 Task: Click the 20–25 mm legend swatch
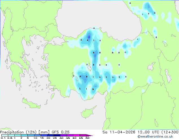pyautogui.click(x=50, y=135)
